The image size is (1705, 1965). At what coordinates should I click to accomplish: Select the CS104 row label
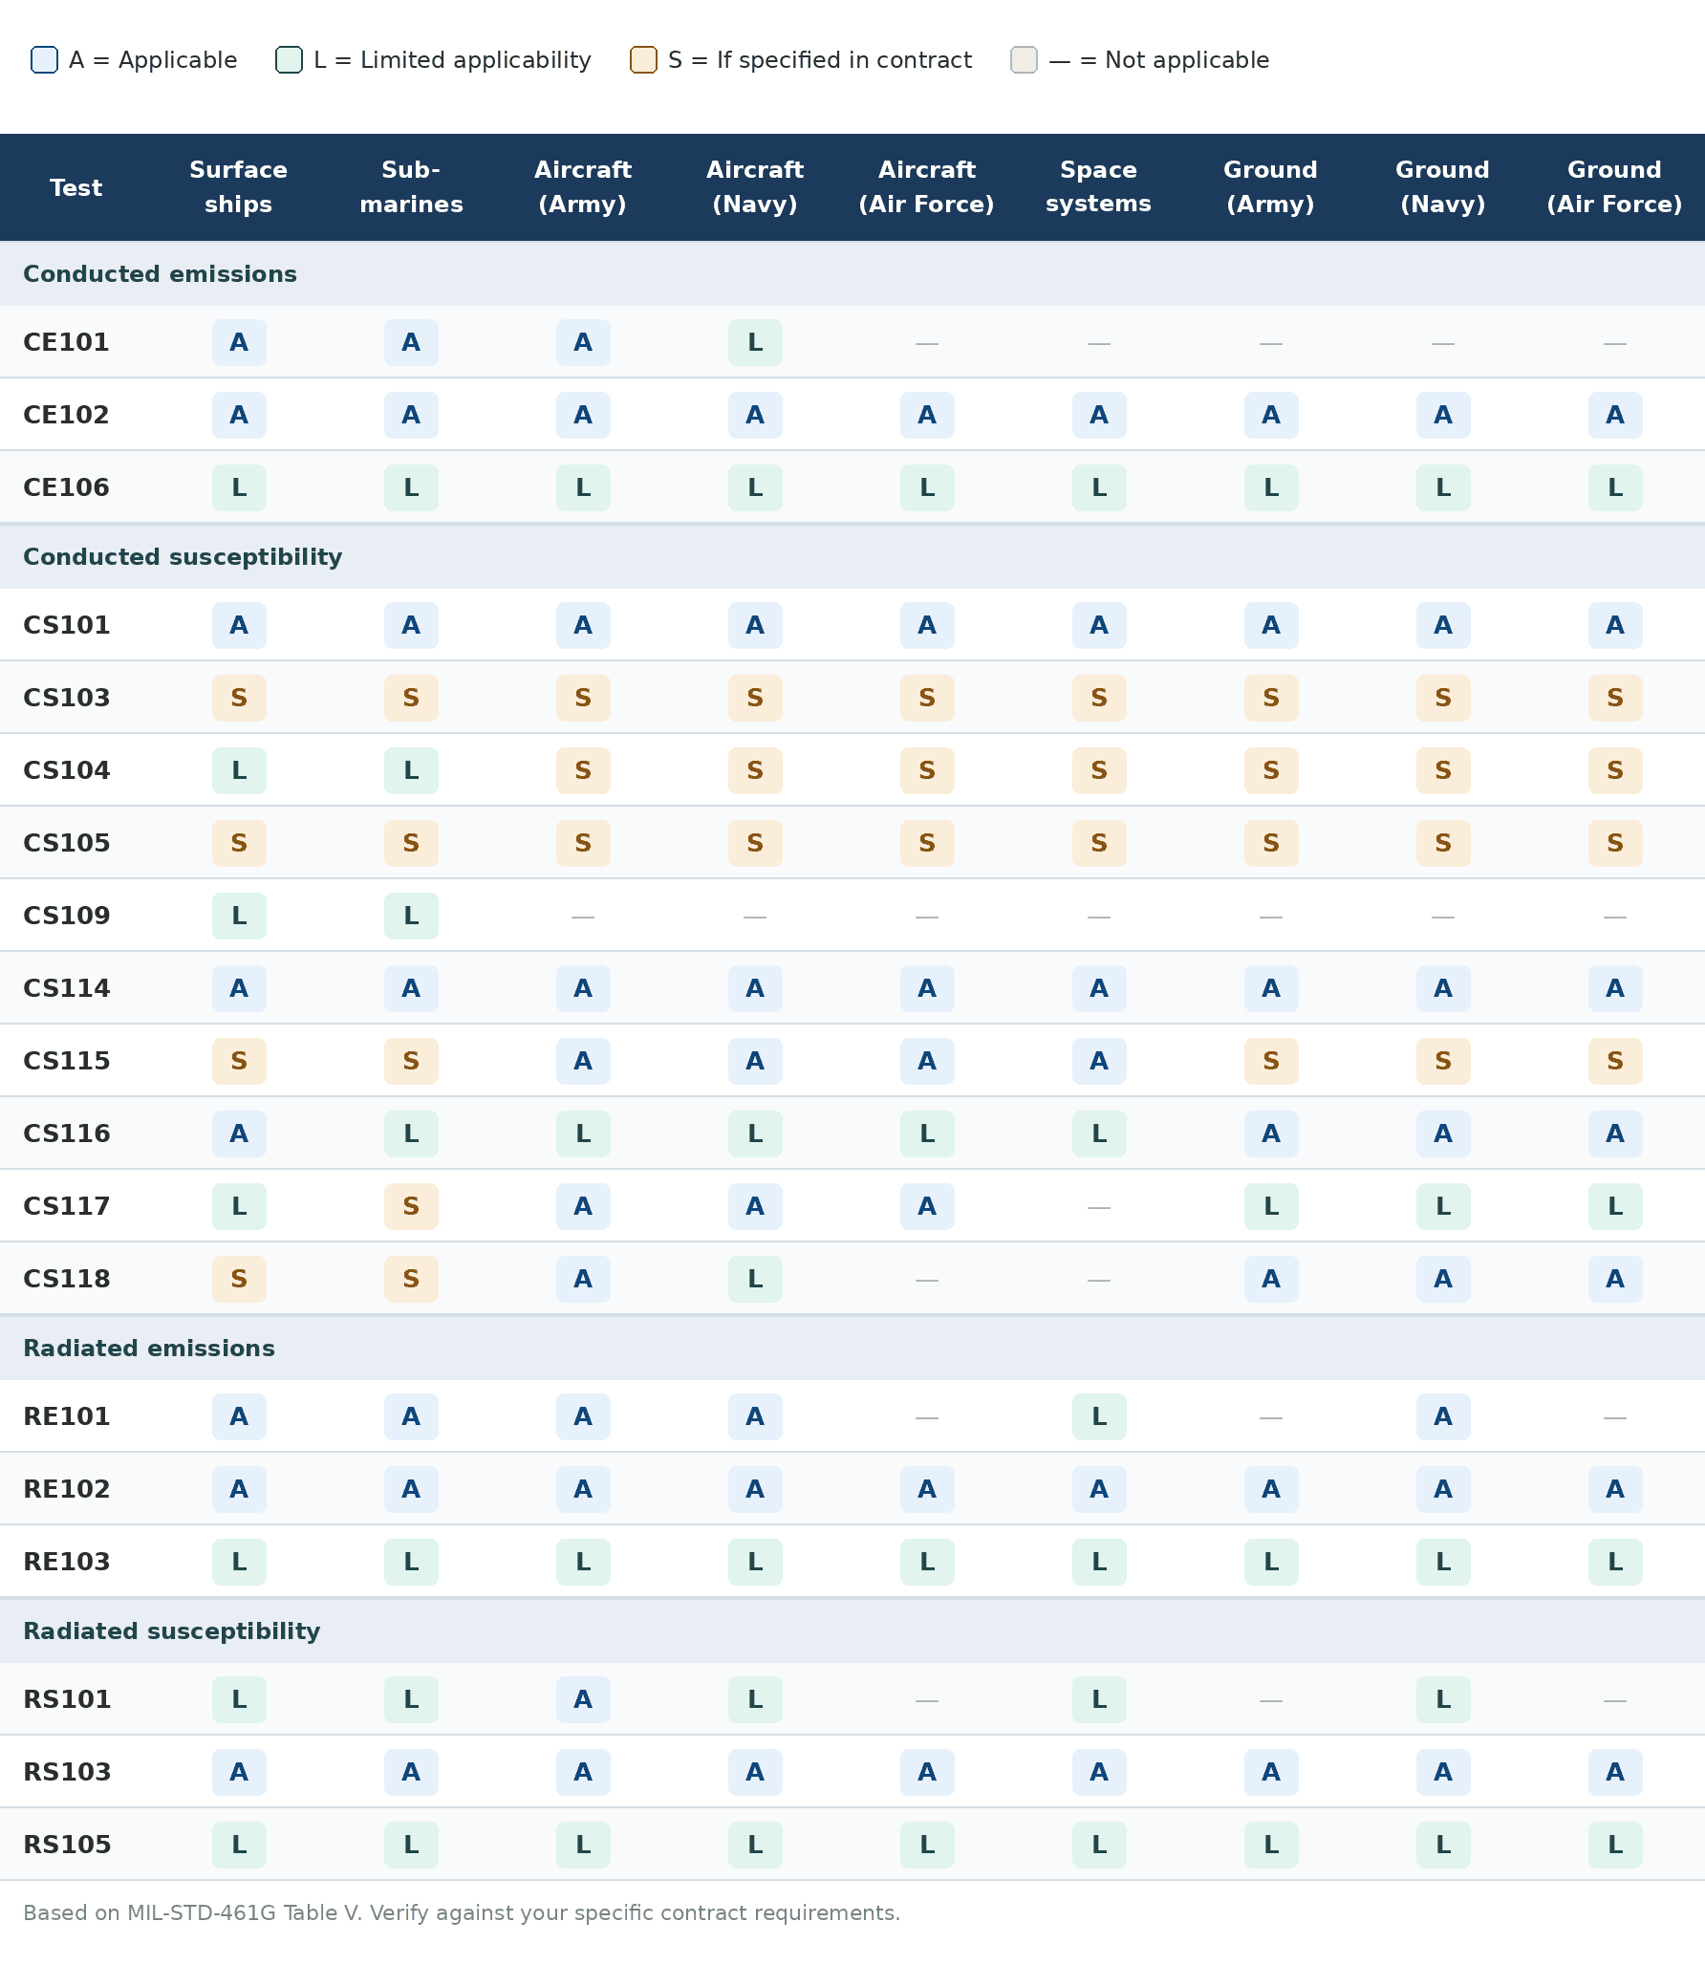[x=67, y=770]
